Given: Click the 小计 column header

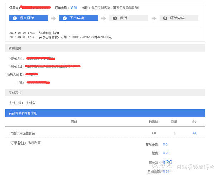Looking at the screenshot, I should click(195, 122).
